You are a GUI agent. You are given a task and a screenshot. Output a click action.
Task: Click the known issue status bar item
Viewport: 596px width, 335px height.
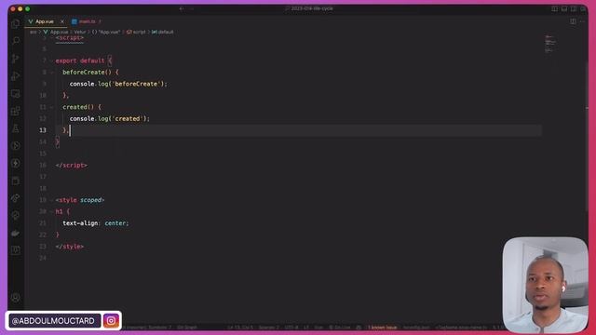coord(383,328)
